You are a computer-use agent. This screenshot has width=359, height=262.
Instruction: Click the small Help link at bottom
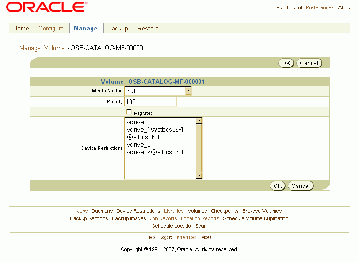point(151,237)
